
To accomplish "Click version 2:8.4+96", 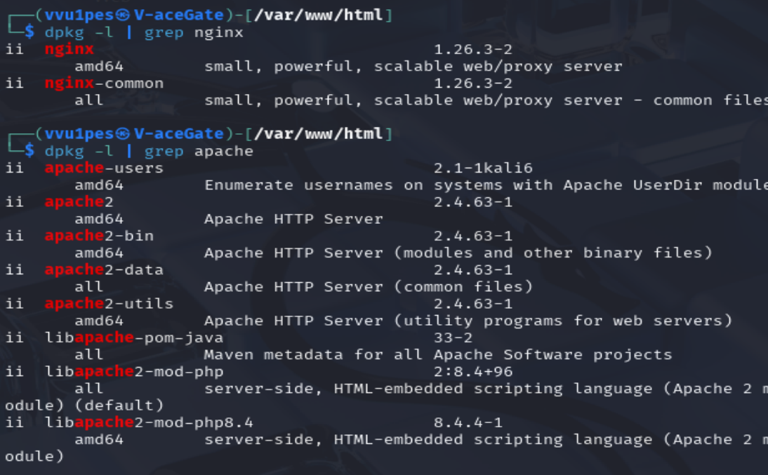I will click(x=473, y=372).
